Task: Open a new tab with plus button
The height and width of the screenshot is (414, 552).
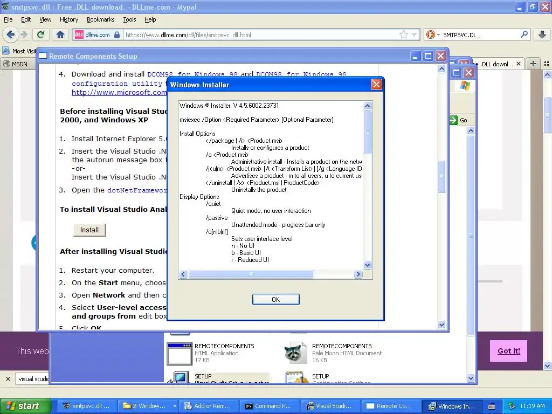Action: pyautogui.click(x=533, y=64)
